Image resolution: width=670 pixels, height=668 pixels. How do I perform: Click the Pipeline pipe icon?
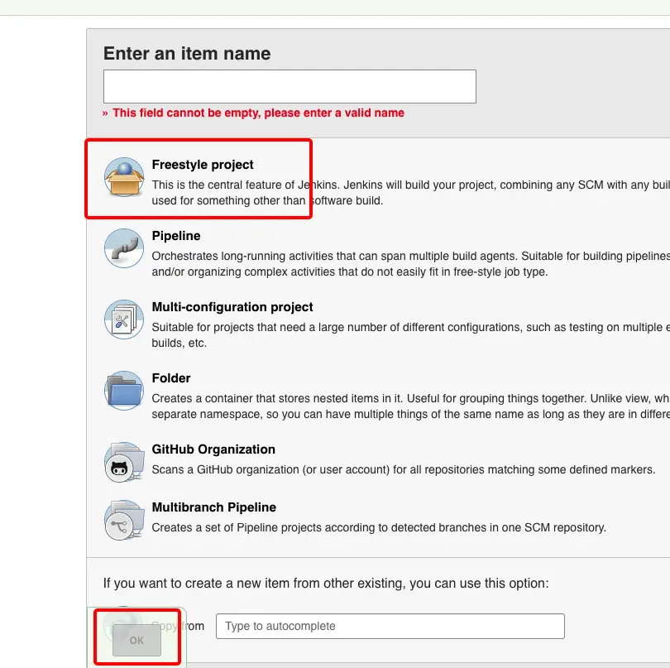coord(124,248)
